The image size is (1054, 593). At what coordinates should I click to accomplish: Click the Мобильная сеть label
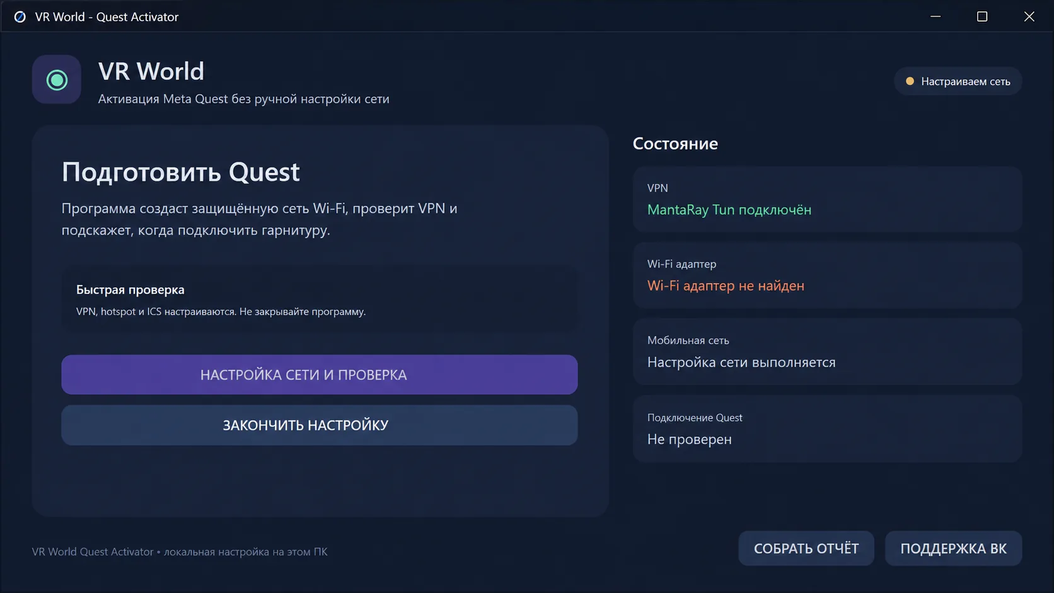(x=688, y=340)
